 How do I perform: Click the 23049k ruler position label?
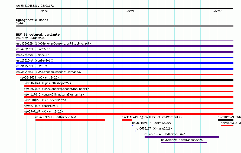pyautogui.click(x=44, y=11)
